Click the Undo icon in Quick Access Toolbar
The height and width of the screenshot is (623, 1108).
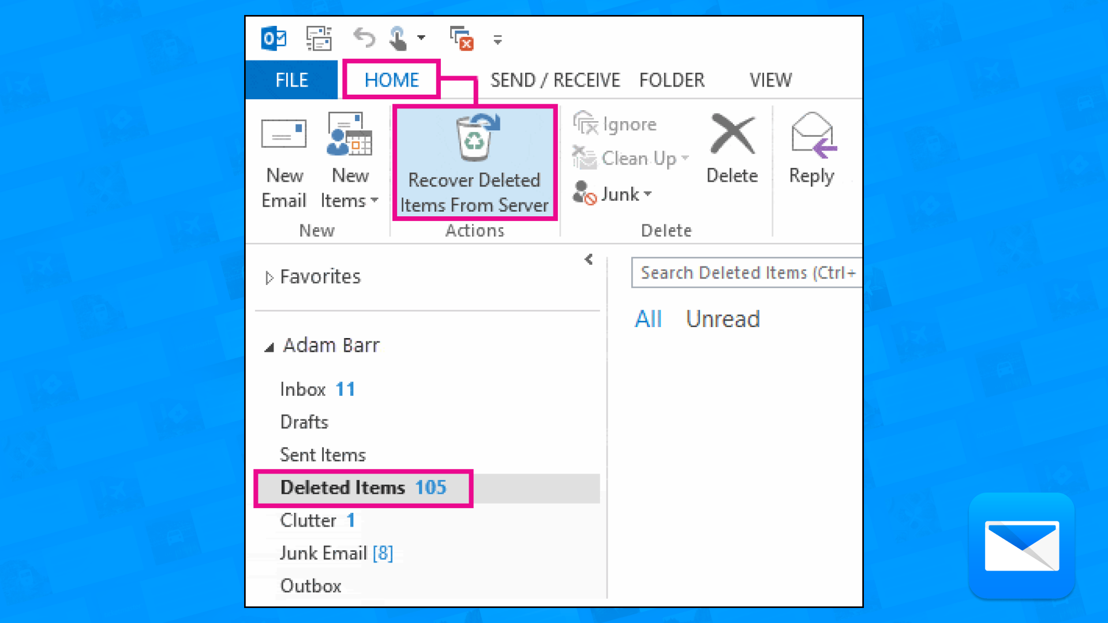tap(364, 37)
